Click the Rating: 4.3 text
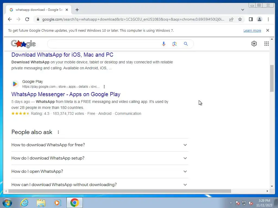This screenshot has height=208, width=278. click(40, 113)
